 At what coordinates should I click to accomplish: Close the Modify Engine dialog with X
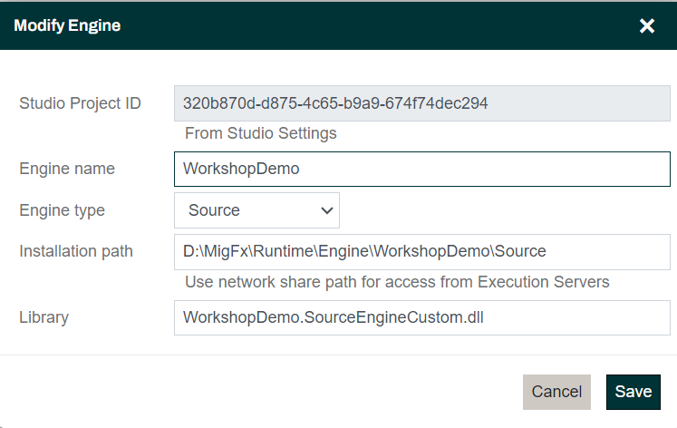[x=647, y=26]
